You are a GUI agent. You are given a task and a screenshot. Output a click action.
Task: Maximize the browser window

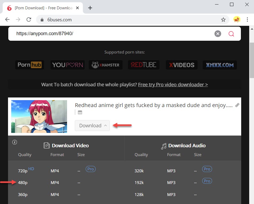coord(232,4)
